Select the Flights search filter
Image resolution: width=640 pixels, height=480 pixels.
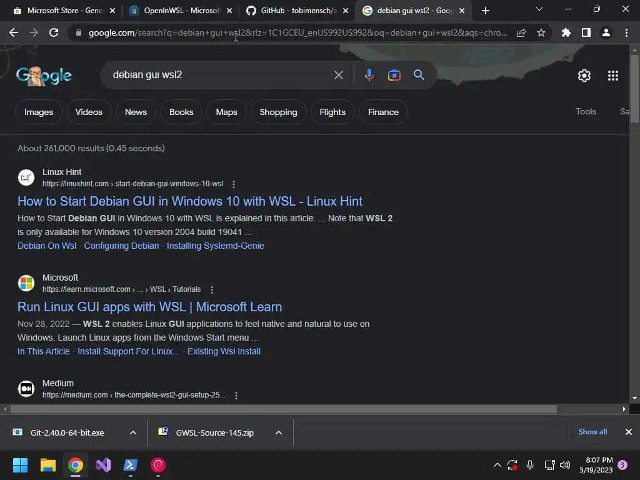(x=332, y=112)
